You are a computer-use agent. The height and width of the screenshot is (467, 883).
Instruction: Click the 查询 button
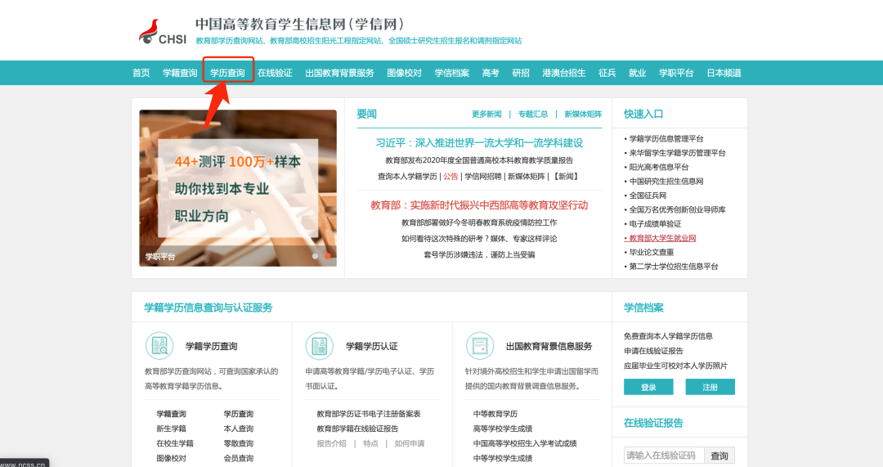click(x=719, y=456)
